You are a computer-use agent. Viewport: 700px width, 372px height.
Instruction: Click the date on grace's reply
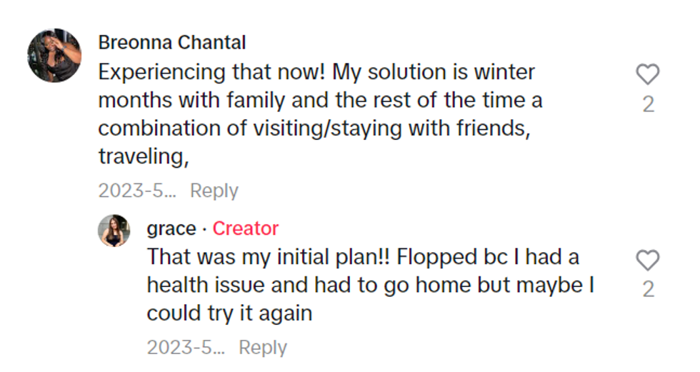[185, 348]
